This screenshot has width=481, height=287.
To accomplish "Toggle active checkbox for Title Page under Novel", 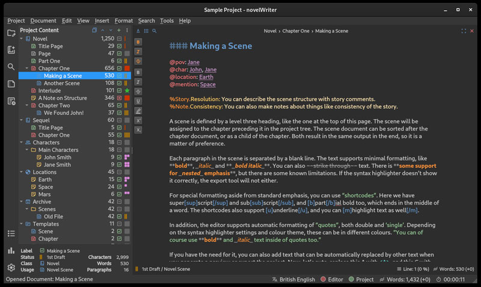I will tap(119, 46).
